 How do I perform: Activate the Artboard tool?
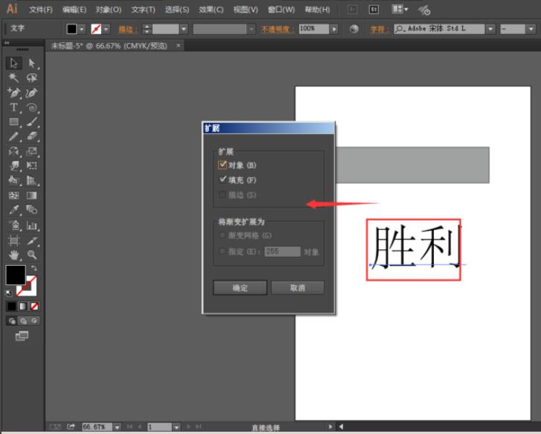click(14, 240)
